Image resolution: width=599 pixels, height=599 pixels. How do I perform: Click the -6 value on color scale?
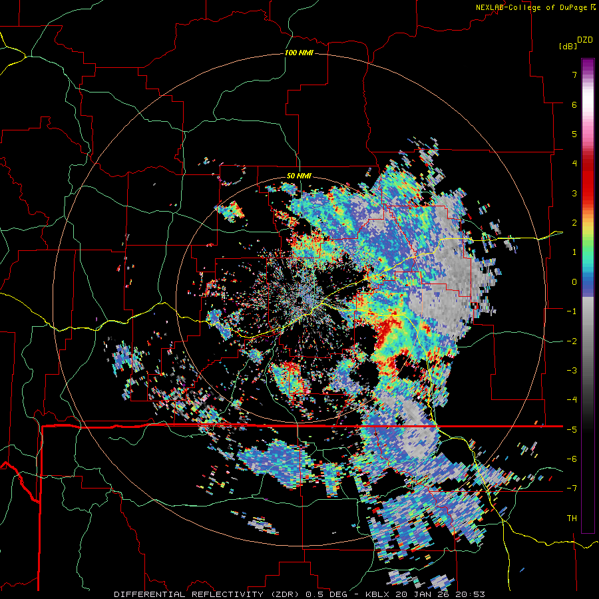572,459
